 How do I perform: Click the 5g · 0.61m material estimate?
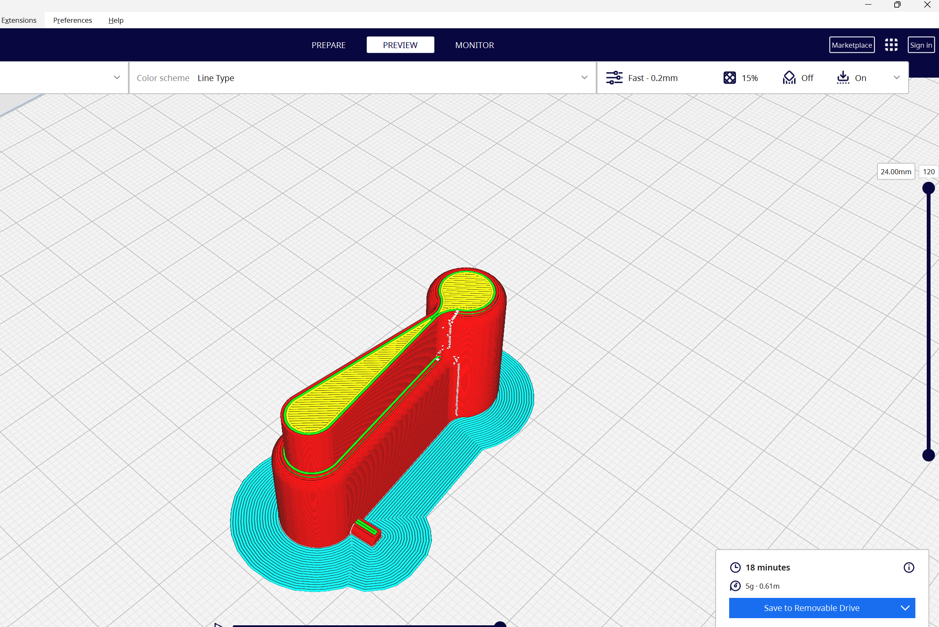pos(763,586)
